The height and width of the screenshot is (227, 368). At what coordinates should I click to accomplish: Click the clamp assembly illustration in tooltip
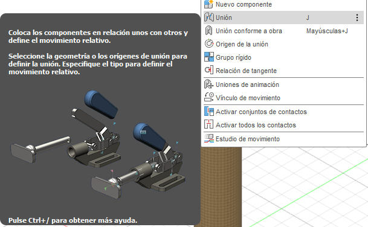[98, 145]
